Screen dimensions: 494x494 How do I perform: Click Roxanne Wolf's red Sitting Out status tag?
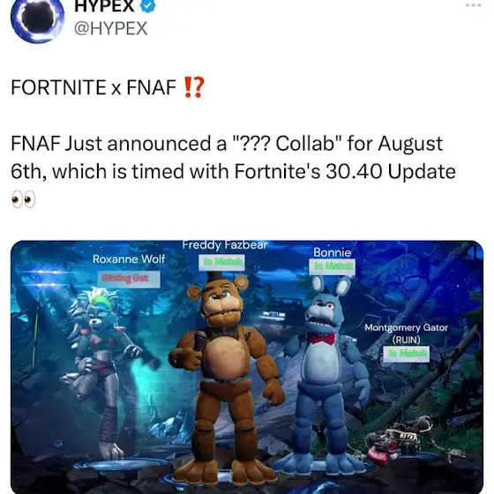[129, 279]
